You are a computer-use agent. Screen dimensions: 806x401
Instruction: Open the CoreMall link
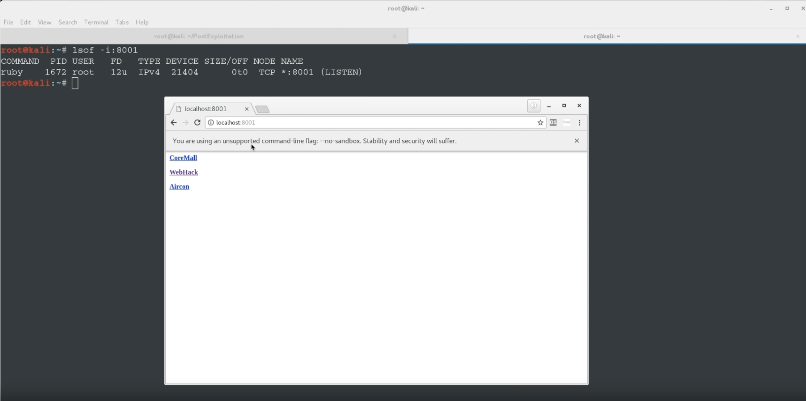pyautogui.click(x=183, y=158)
